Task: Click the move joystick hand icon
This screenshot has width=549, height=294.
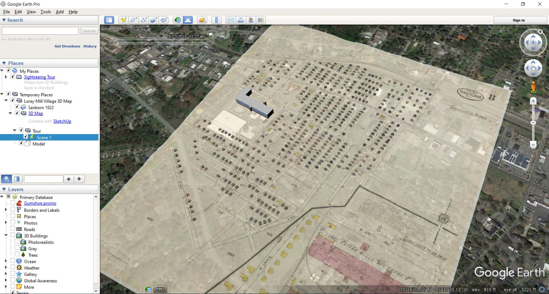Action: tap(533, 68)
